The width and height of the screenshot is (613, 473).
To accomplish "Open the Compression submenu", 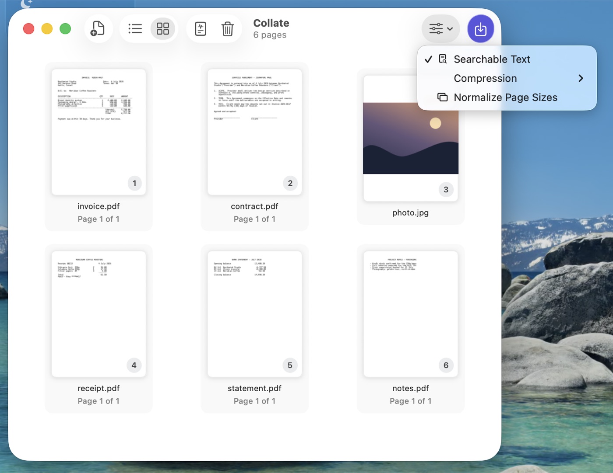I will pos(507,78).
